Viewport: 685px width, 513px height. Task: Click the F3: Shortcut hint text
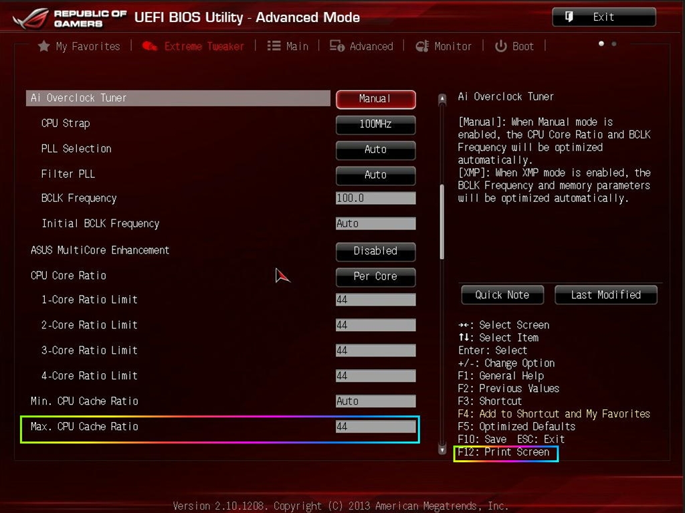coord(490,401)
